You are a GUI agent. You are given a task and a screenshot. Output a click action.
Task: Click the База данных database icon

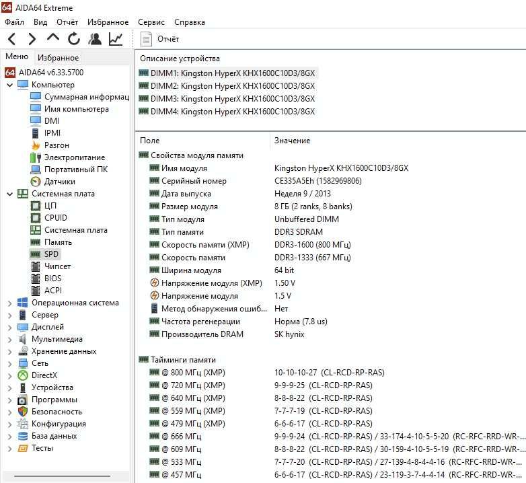(x=22, y=436)
